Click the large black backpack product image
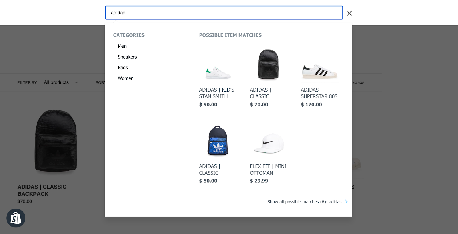 coord(56,141)
